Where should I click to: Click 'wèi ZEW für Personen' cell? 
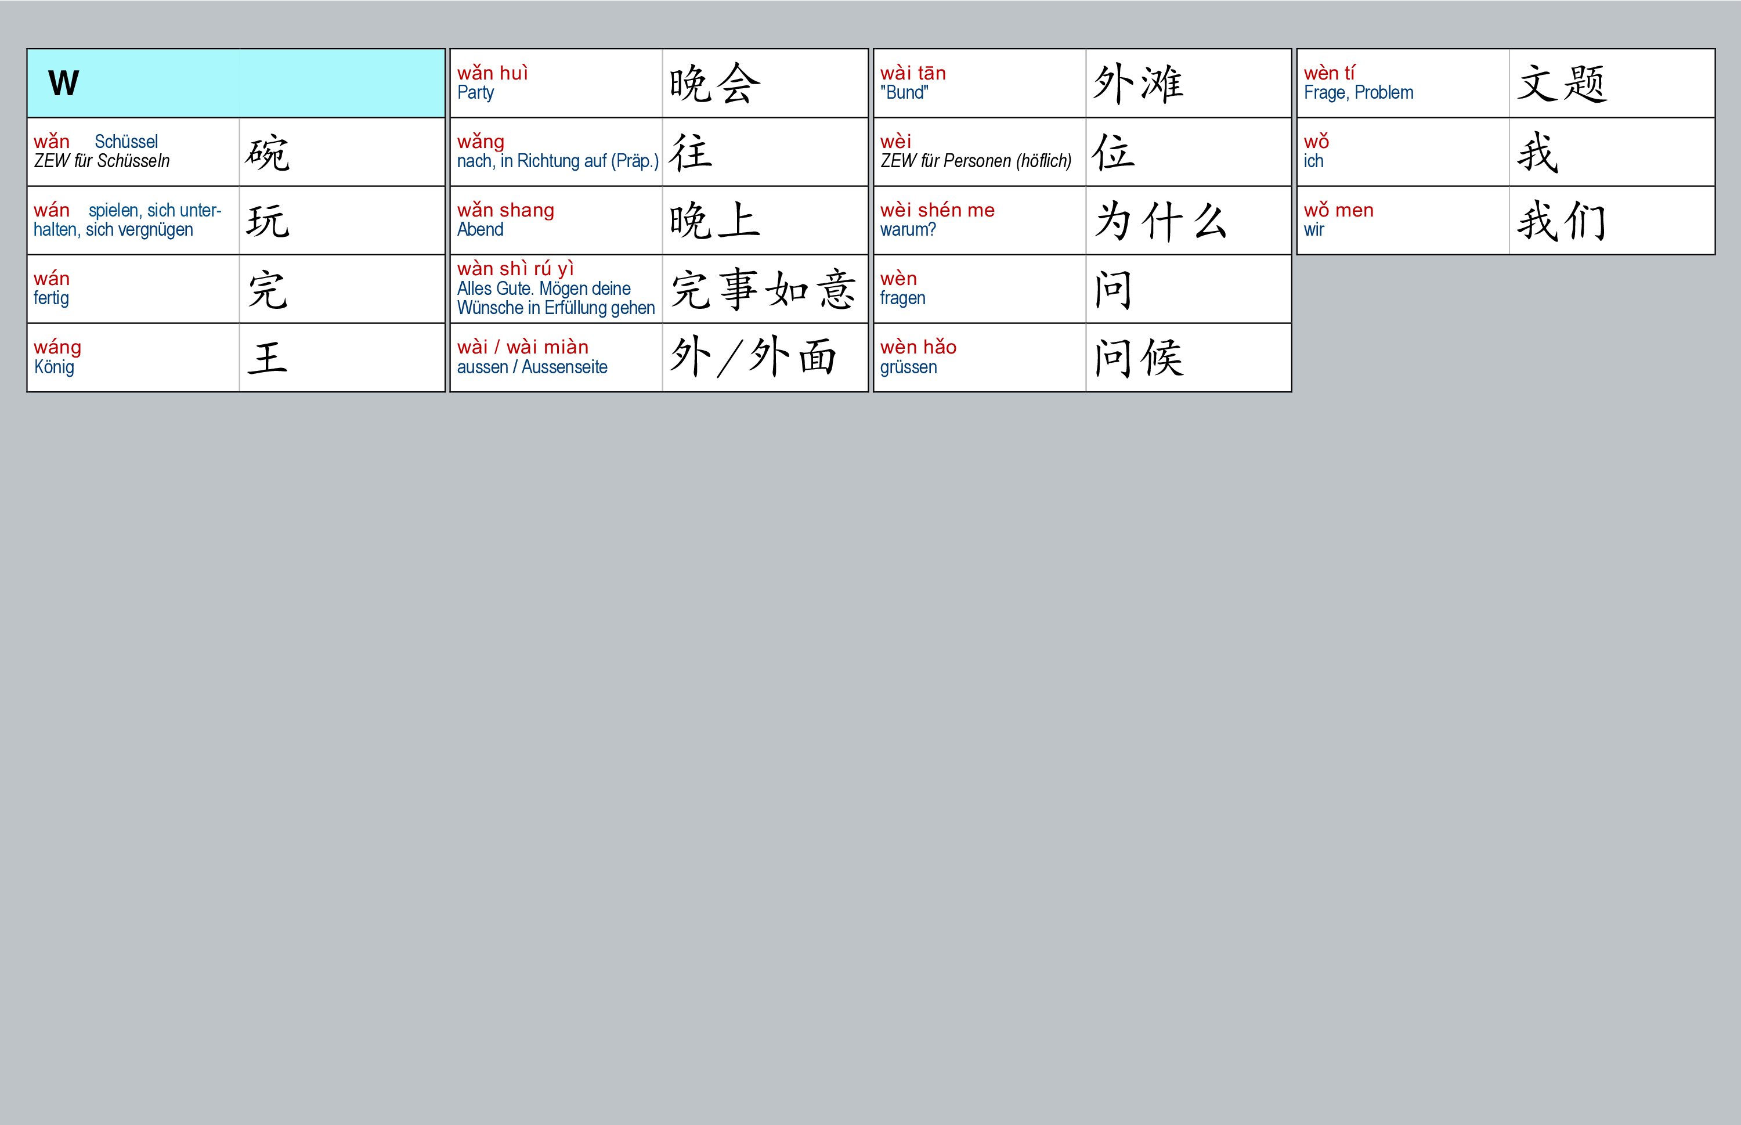click(978, 152)
